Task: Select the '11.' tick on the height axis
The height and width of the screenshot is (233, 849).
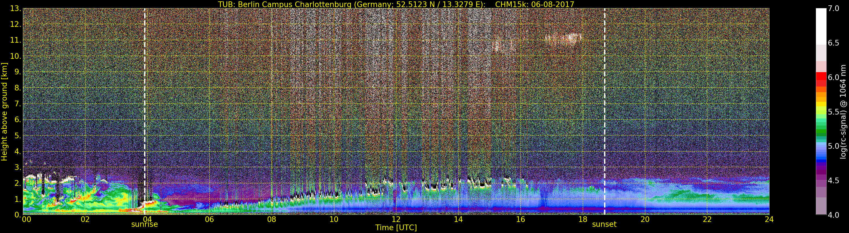Action: tap(16, 40)
